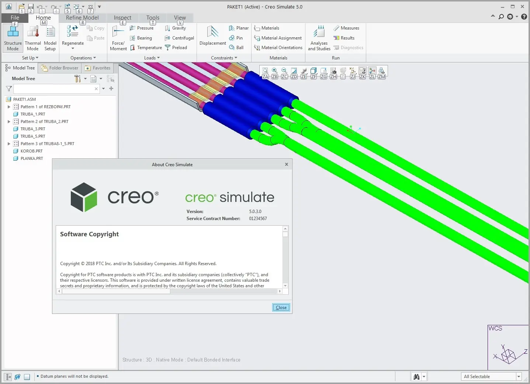Add a Pressure load
This screenshot has width=530, height=384.
tap(142, 28)
